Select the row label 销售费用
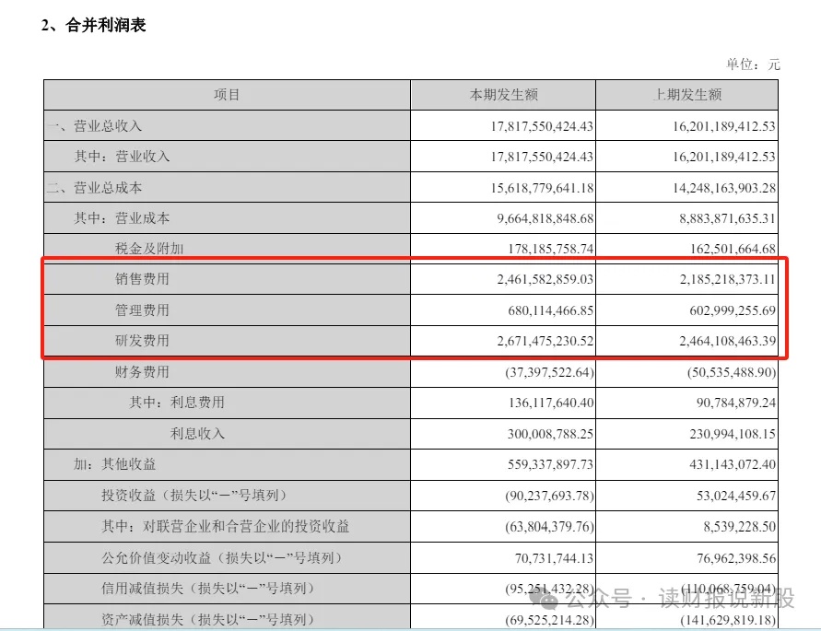Screen dimensions: 821x631 point(143,278)
